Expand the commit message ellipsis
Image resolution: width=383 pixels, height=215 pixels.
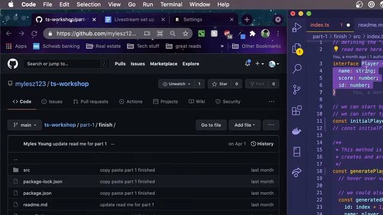click(x=113, y=144)
